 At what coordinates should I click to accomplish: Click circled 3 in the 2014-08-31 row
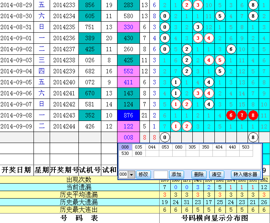(198, 27)
